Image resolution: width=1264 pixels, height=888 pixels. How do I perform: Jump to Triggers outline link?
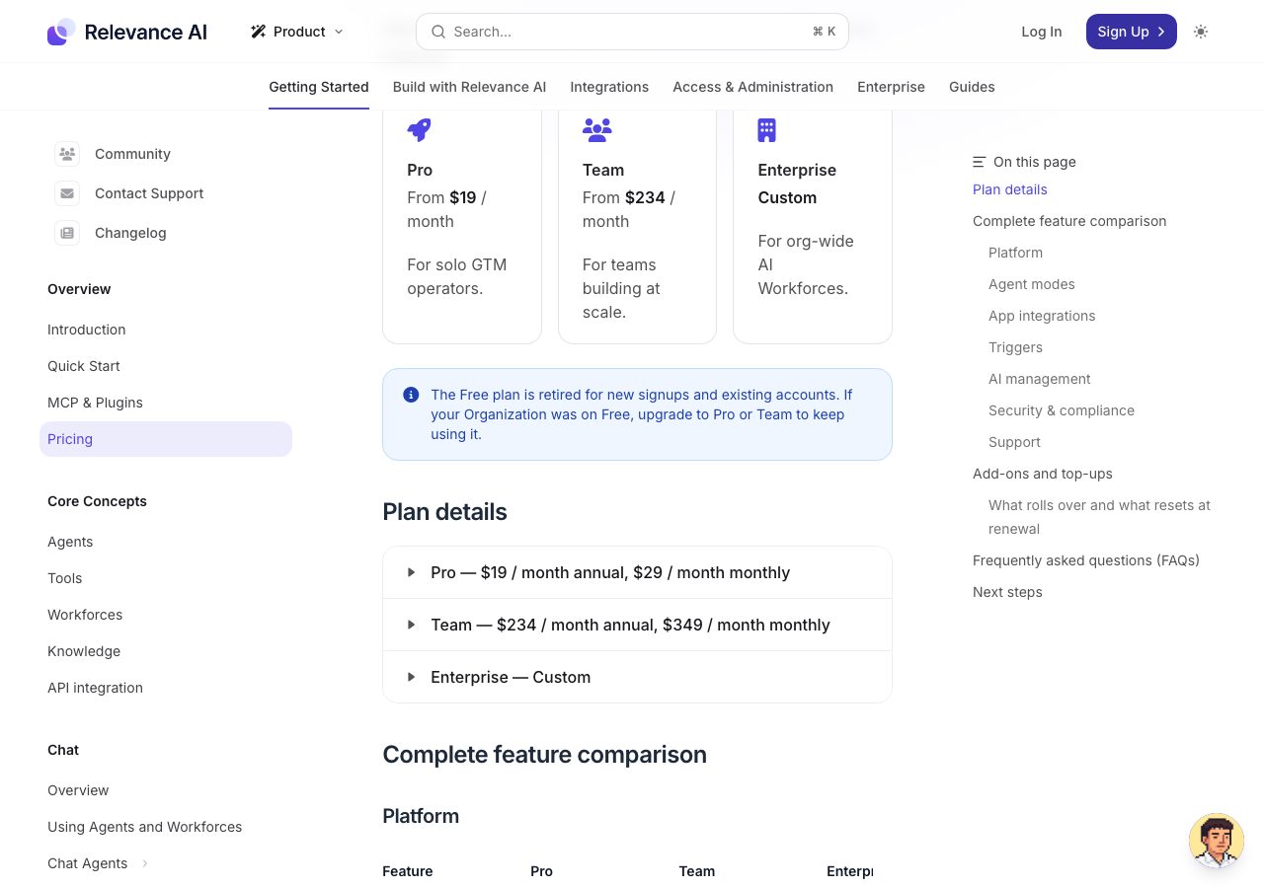click(1015, 347)
